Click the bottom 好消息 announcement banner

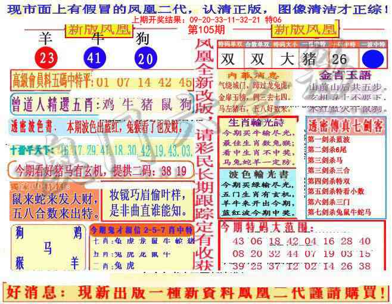196,293
